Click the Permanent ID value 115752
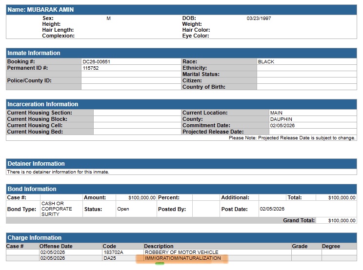This screenshot has width=363, height=270. coord(91,68)
